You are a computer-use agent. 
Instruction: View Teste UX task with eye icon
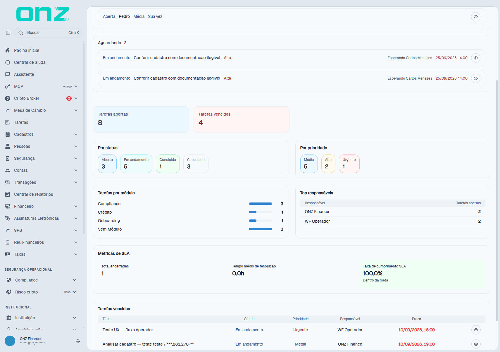(476, 330)
